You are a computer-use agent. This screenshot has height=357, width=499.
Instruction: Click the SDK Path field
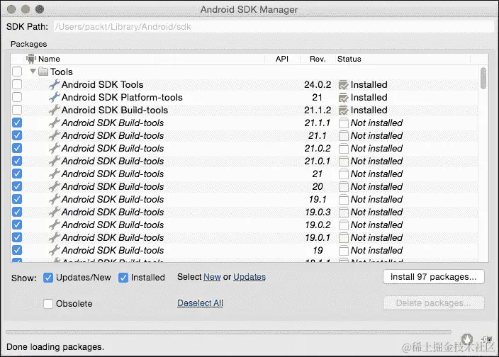(274, 27)
